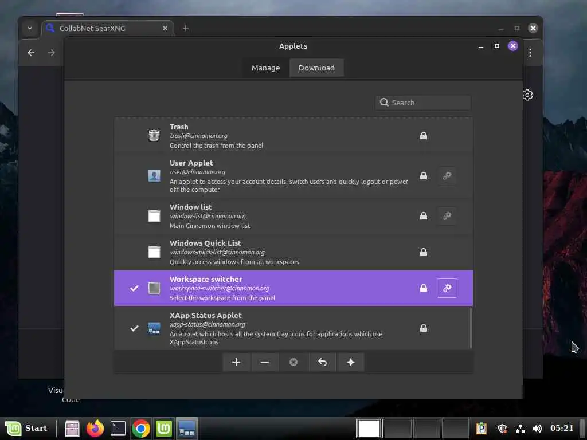587x440 pixels.
Task: Select the CollabNet SearXNG browser tab
Action: [107, 28]
